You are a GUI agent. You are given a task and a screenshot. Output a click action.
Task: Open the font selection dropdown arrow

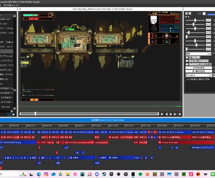211,75
